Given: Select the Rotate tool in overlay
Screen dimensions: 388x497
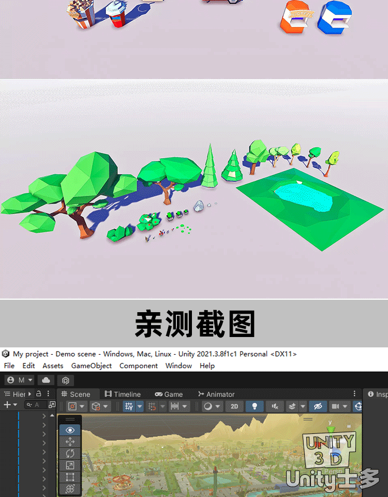Looking at the screenshot, I should coord(70,454).
